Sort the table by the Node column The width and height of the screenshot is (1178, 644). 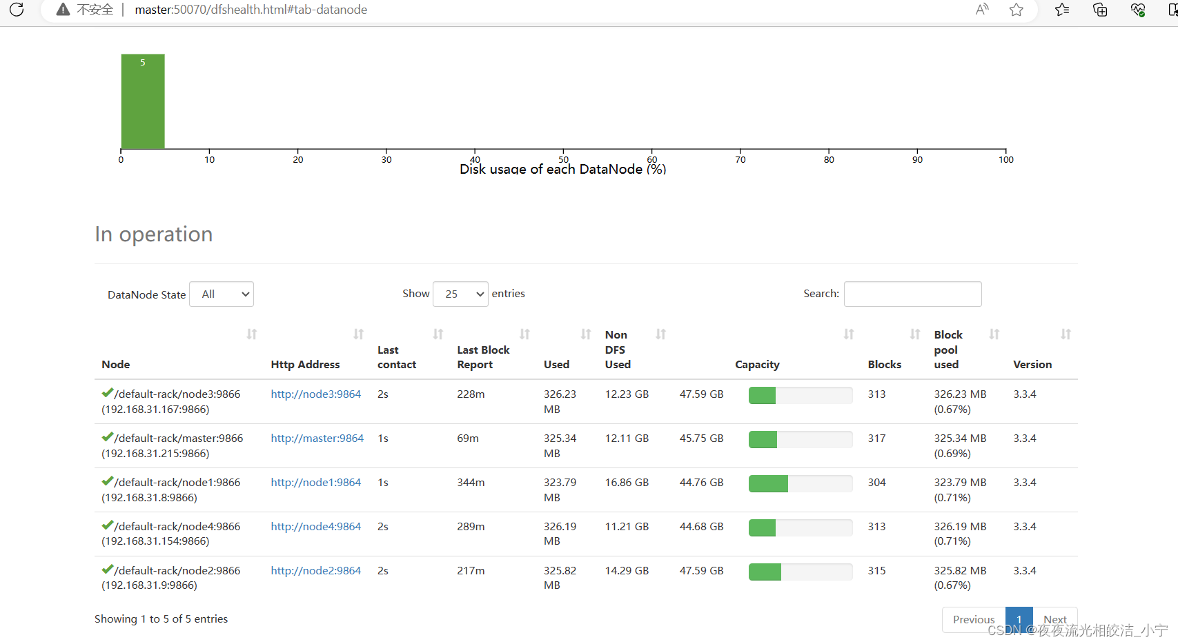click(x=252, y=334)
